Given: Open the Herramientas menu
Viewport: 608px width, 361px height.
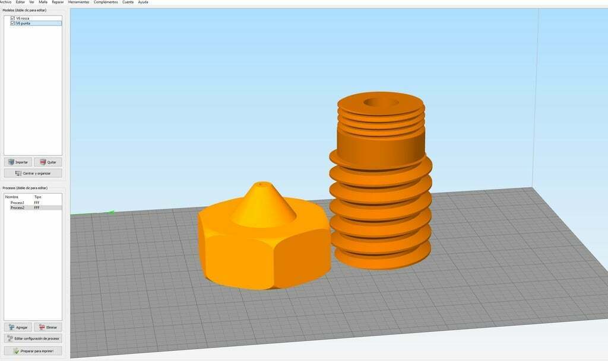Looking at the screenshot, I should 79,2.
